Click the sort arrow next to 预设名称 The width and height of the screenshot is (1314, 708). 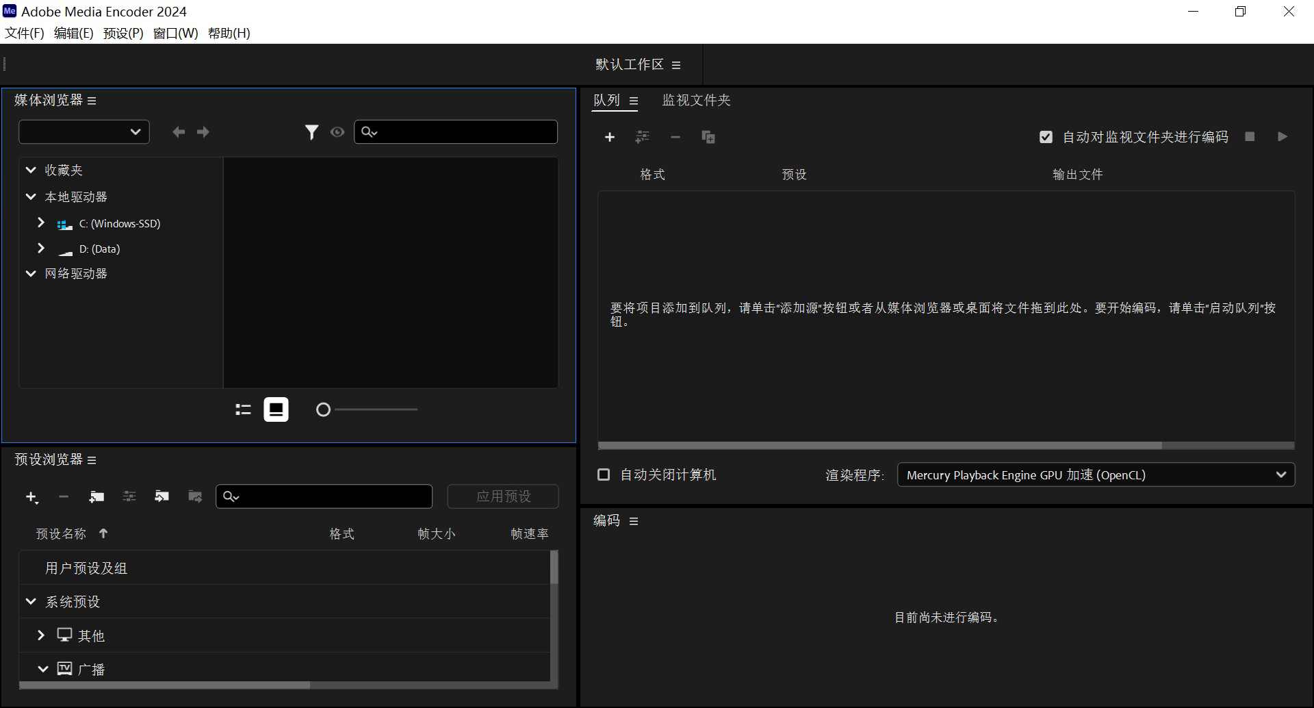click(103, 533)
